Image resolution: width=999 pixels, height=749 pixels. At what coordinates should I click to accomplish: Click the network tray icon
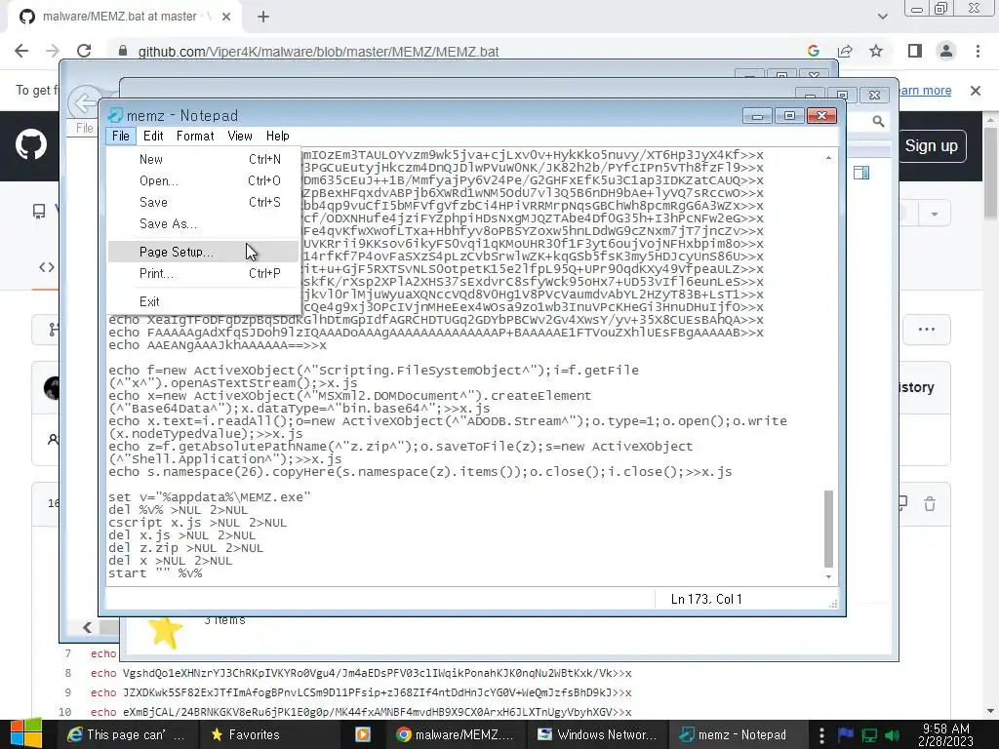pos(869,735)
